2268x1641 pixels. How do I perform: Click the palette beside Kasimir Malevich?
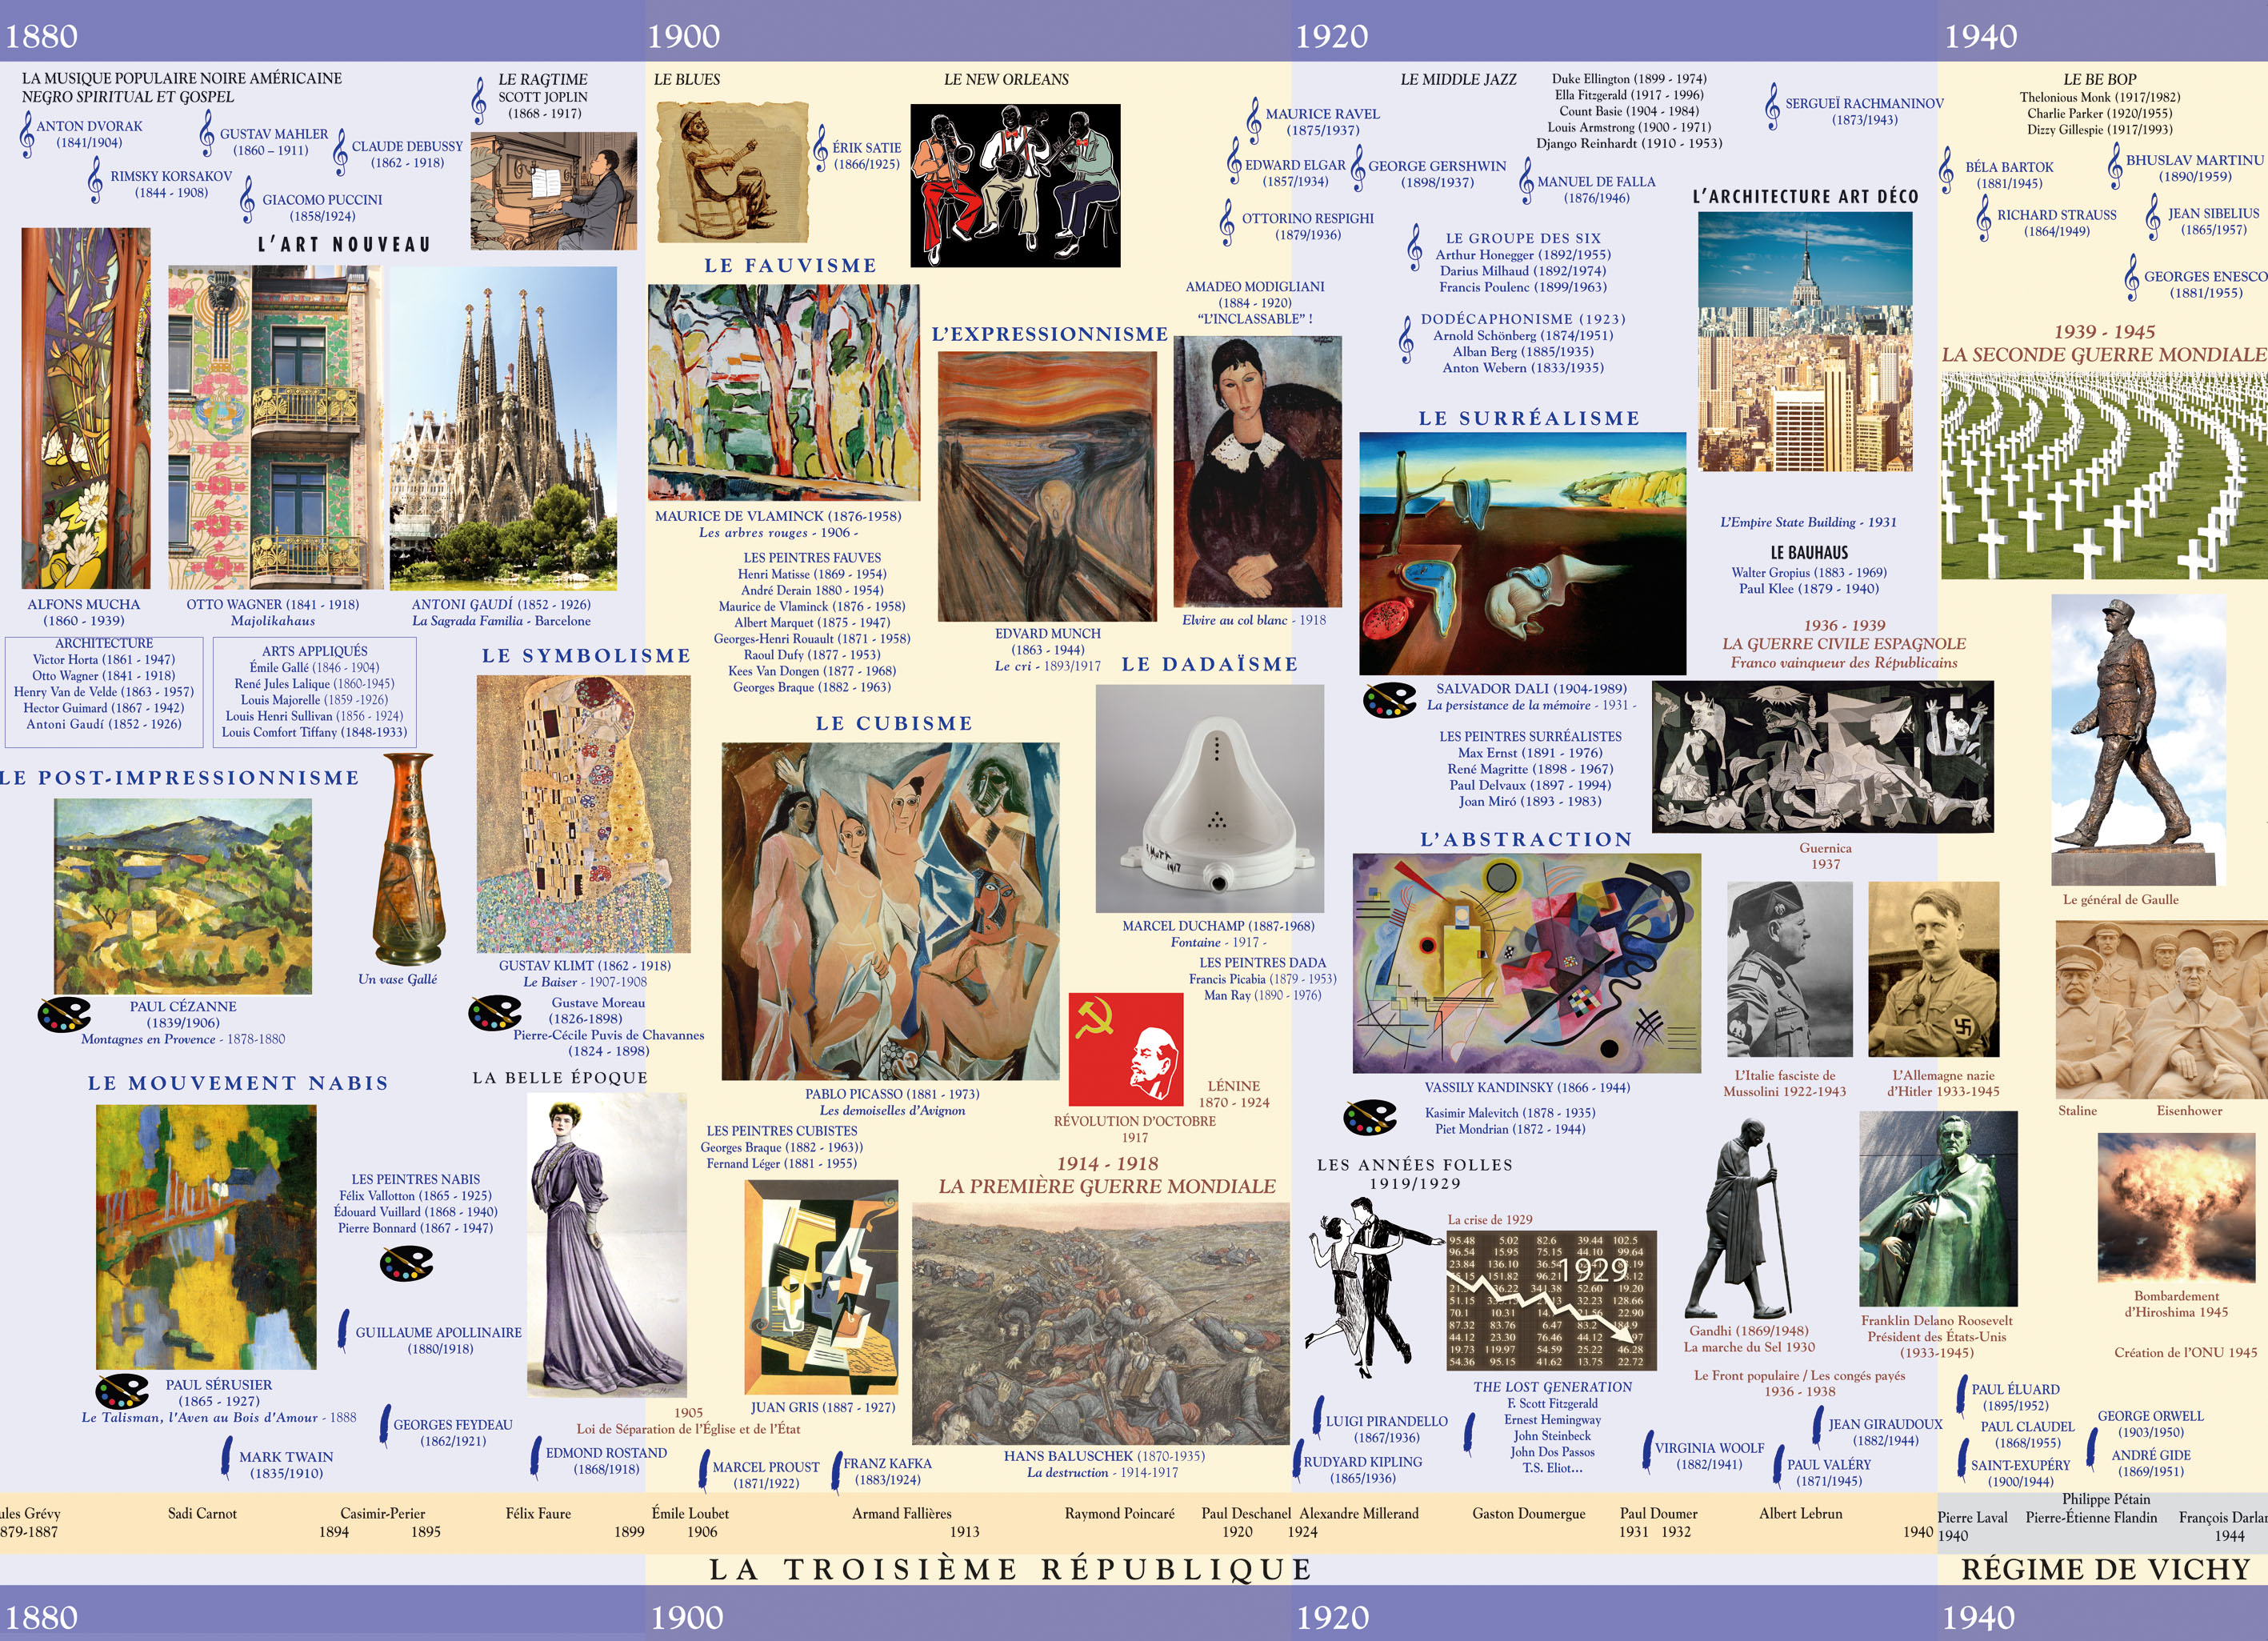1370,1117
